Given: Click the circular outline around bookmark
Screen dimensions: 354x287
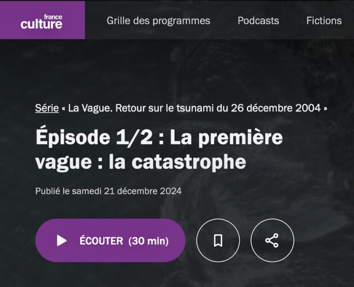Looking at the screenshot, I should click(x=218, y=240).
